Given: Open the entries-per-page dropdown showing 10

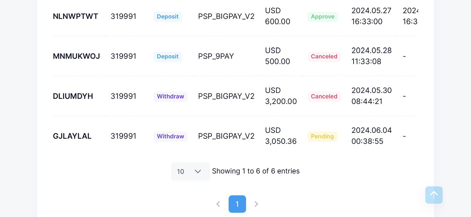Looking at the screenshot, I should pyautogui.click(x=190, y=171).
